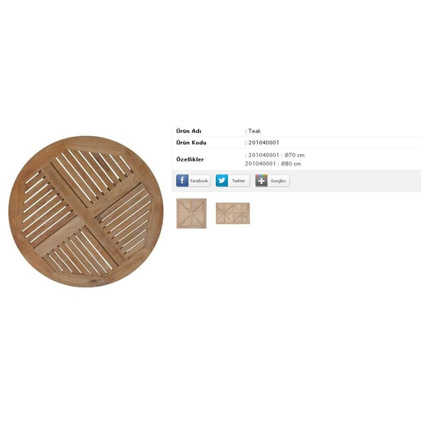Screen dimensions: 421x421
Task: Select the "Ürün Kodu" label
Action: pos(191,143)
